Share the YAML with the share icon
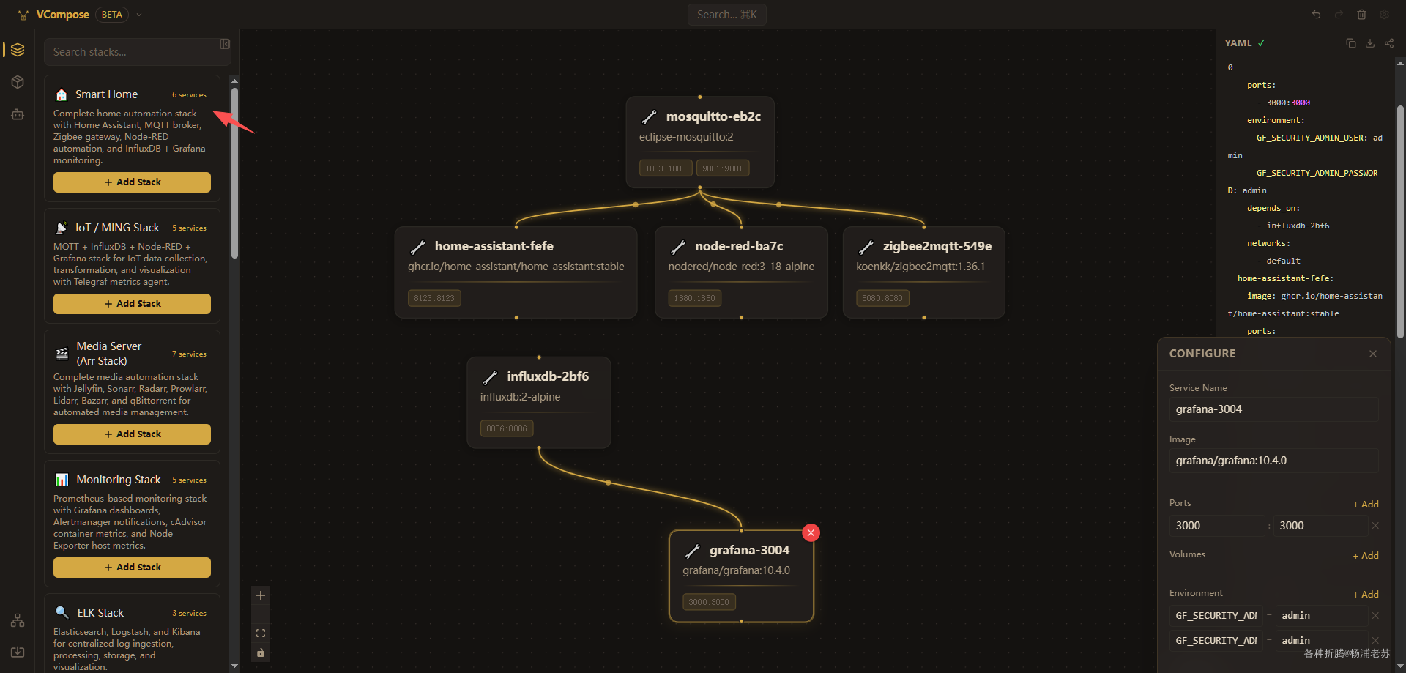Viewport: 1406px width, 673px height. click(x=1389, y=43)
